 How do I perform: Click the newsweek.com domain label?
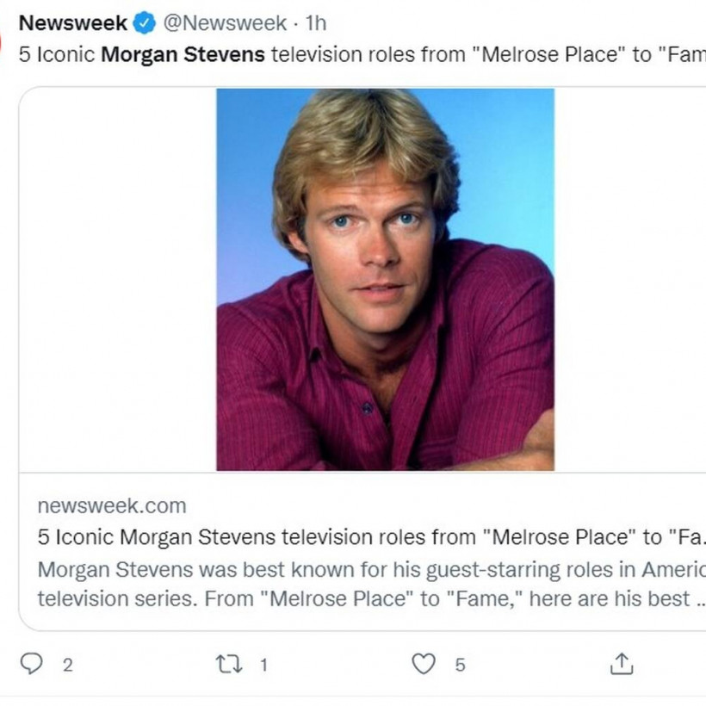point(112,505)
